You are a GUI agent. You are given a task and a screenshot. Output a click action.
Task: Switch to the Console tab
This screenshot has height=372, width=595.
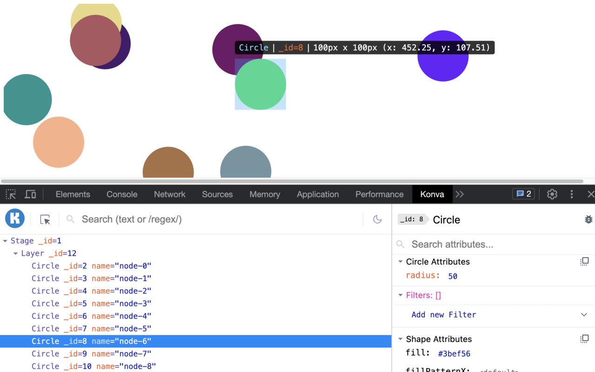(x=122, y=194)
